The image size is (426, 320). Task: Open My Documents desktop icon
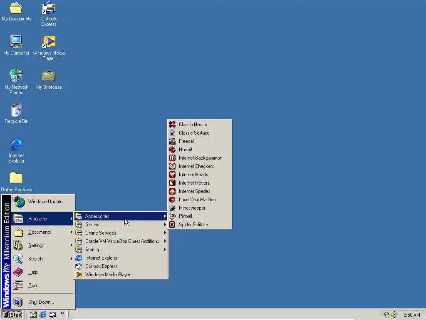pyautogui.click(x=16, y=11)
